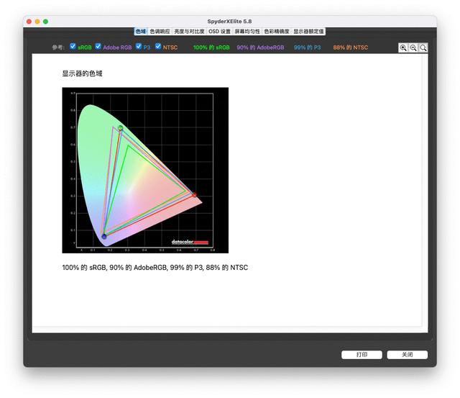
Task: Click the 关闭 button
Action: tap(407, 355)
